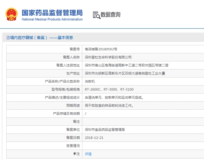Screen dimensions: 204x160
Task: Click the registered address starting 深圳市南山区
Action: pos(126,65)
